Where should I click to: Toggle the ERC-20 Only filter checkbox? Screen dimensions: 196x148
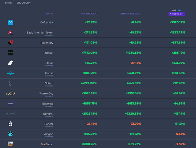[15, 3]
